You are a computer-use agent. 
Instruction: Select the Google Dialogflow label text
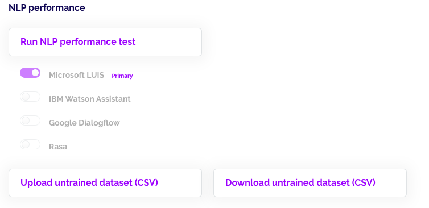(84, 123)
